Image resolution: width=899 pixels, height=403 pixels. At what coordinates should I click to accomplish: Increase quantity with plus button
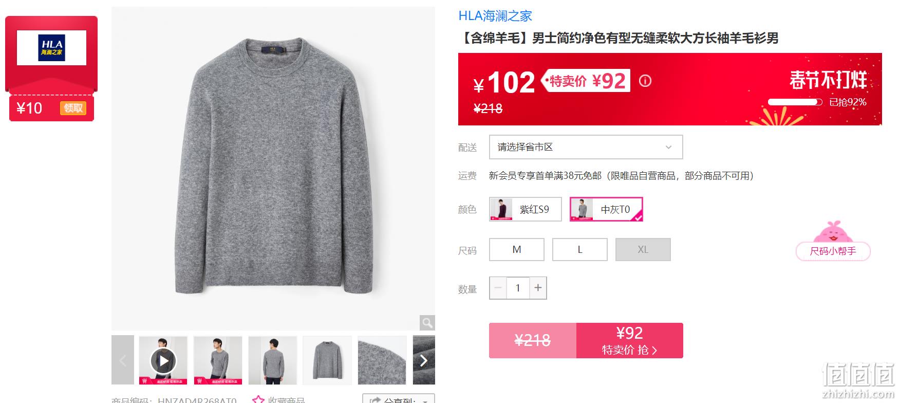(538, 288)
